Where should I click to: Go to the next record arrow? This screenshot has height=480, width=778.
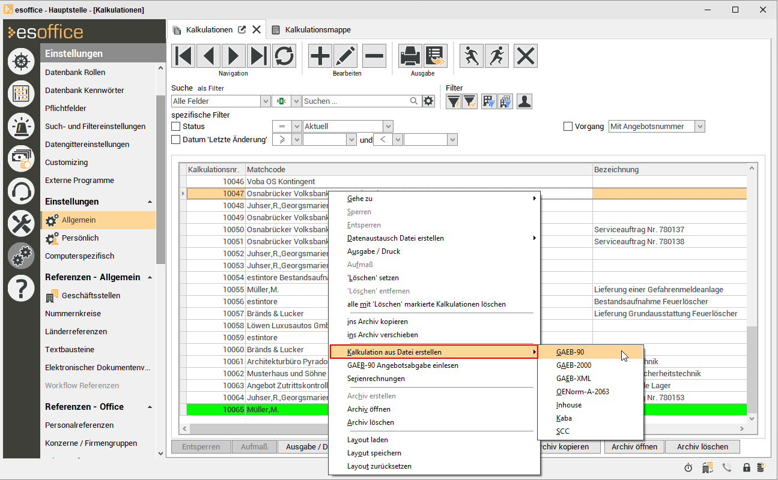234,56
